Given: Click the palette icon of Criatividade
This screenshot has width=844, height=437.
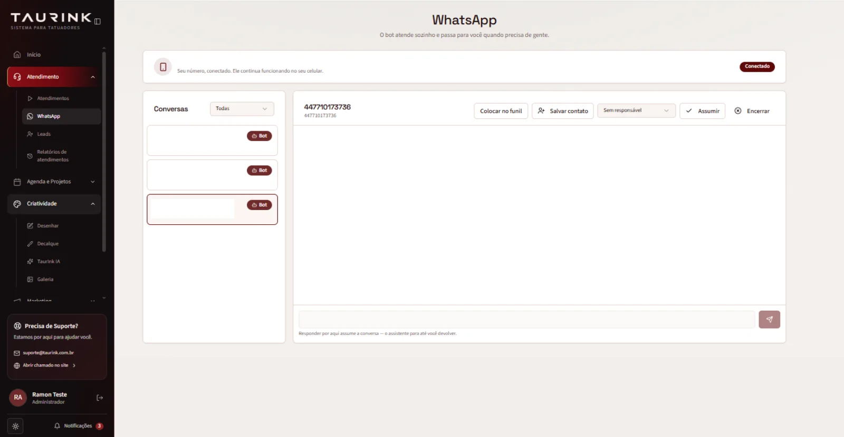Looking at the screenshot, I should 17,204.
